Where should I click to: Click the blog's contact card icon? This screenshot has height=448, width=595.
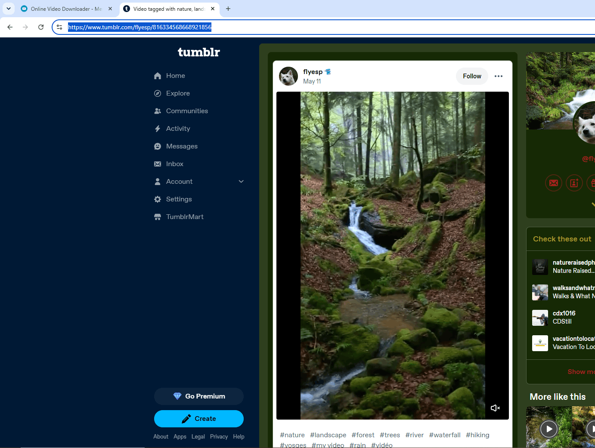pyautogui.click(x=574, y=183)
